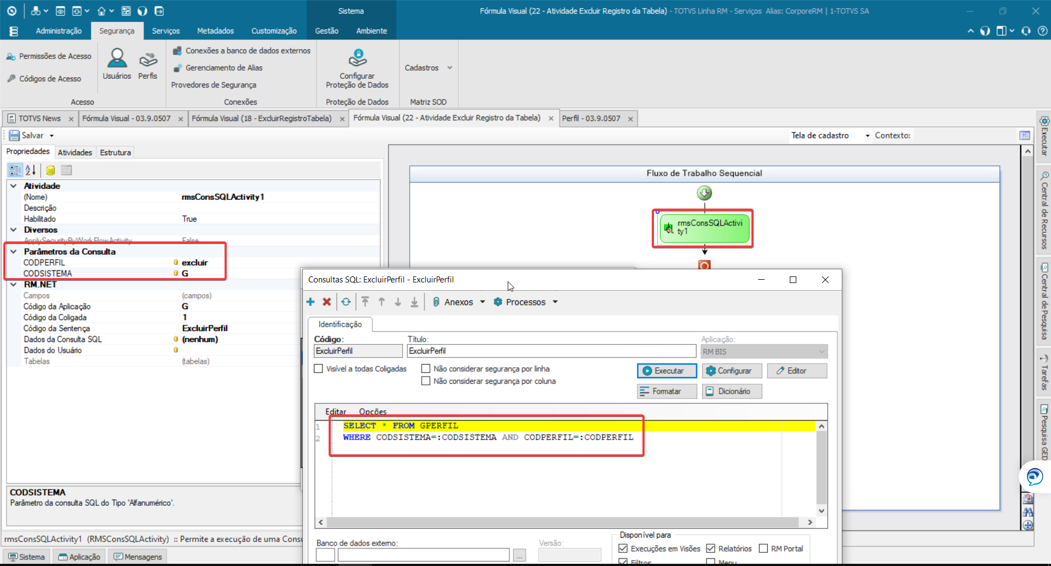Click the help question mark icon
1051x566 pixels.
coord(1043,31)
